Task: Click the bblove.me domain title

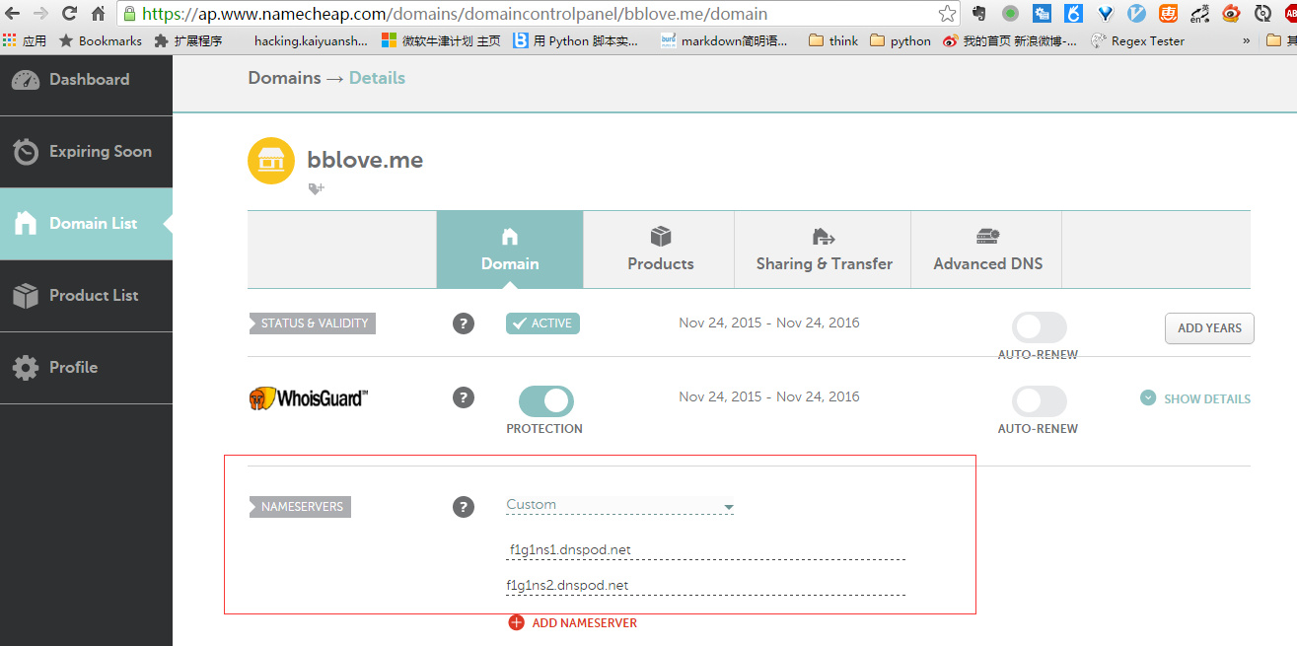Action: pos(365,161)
